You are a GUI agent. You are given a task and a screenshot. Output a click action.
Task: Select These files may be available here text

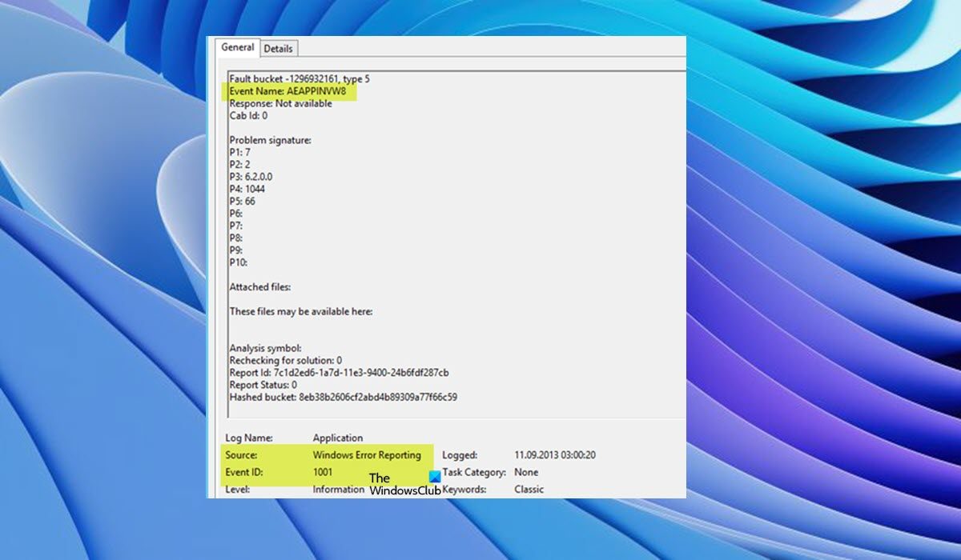[x=301, y=311]
